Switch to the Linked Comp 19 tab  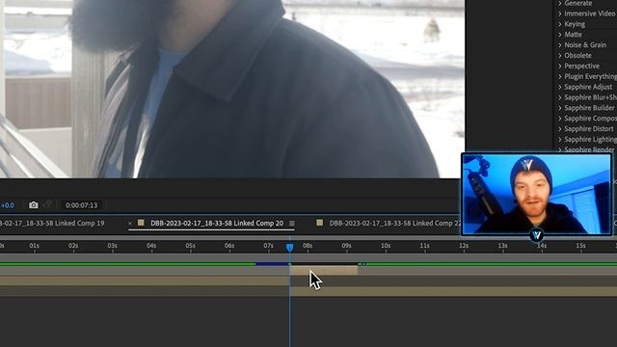pyautogui.click(x=52, y=223)
